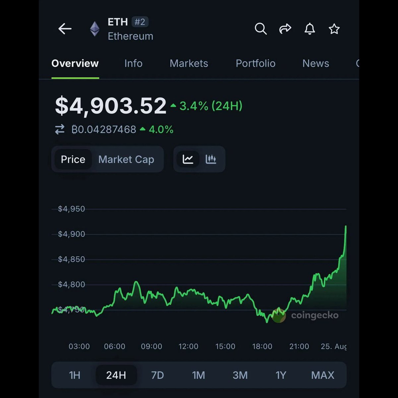Choose the 1M time range
The width and height of the screenshot is (398, 398).
coord(199,375)
